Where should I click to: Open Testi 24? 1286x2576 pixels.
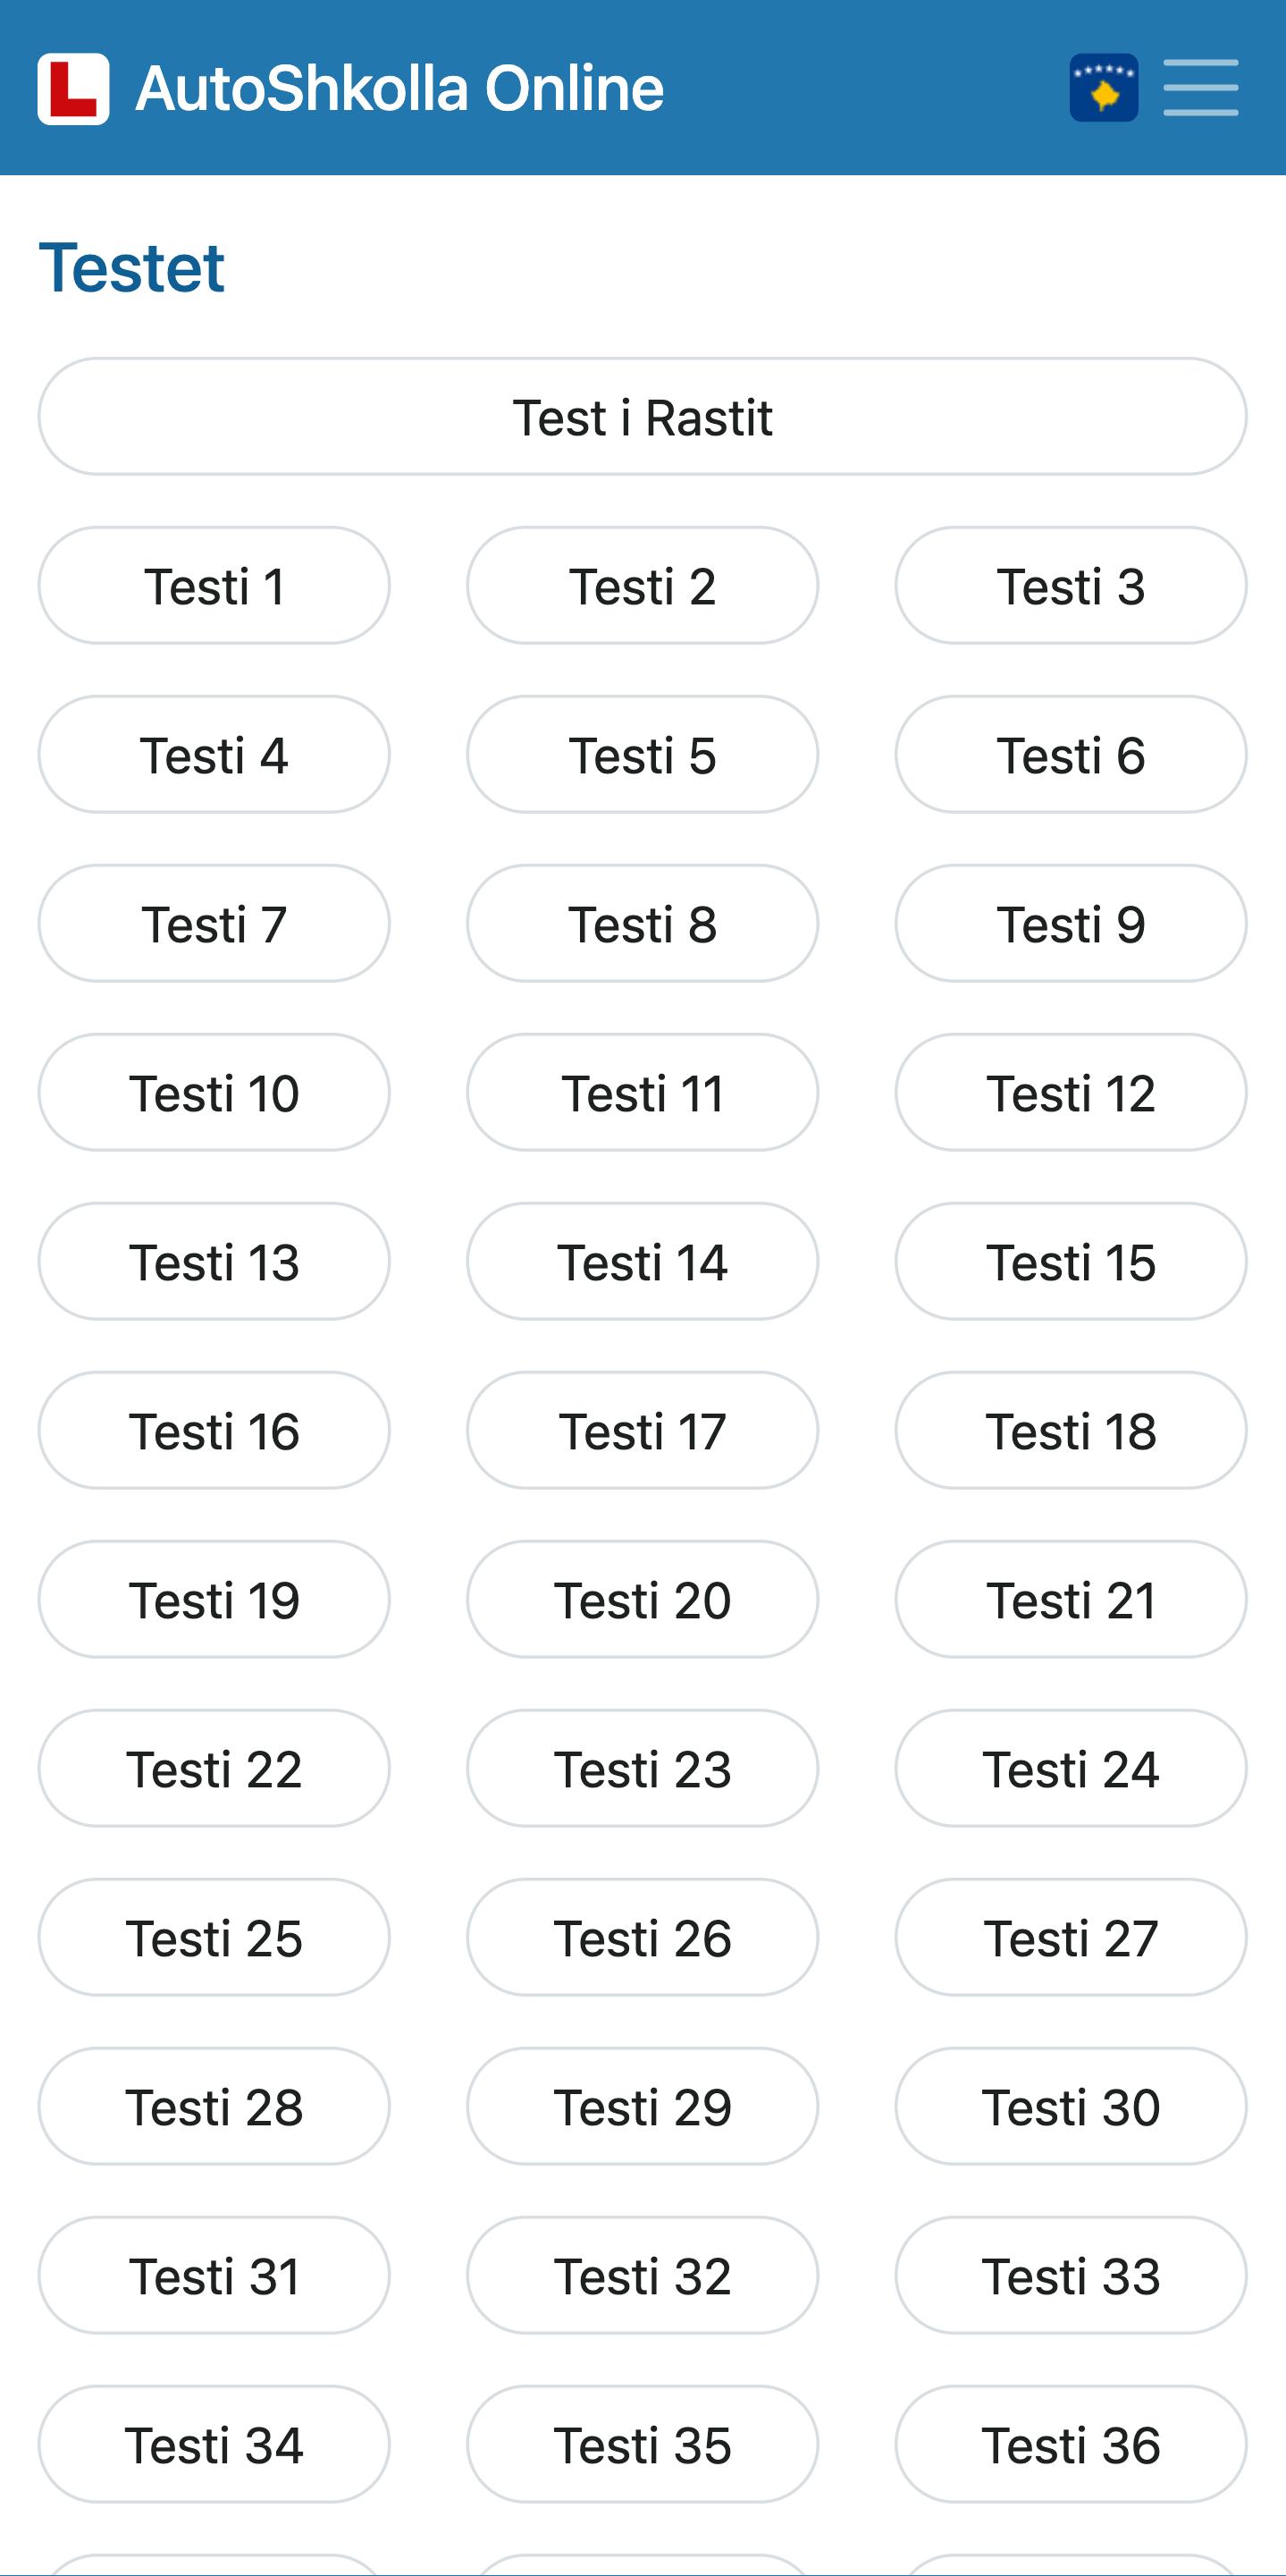coord(1072,1769)
